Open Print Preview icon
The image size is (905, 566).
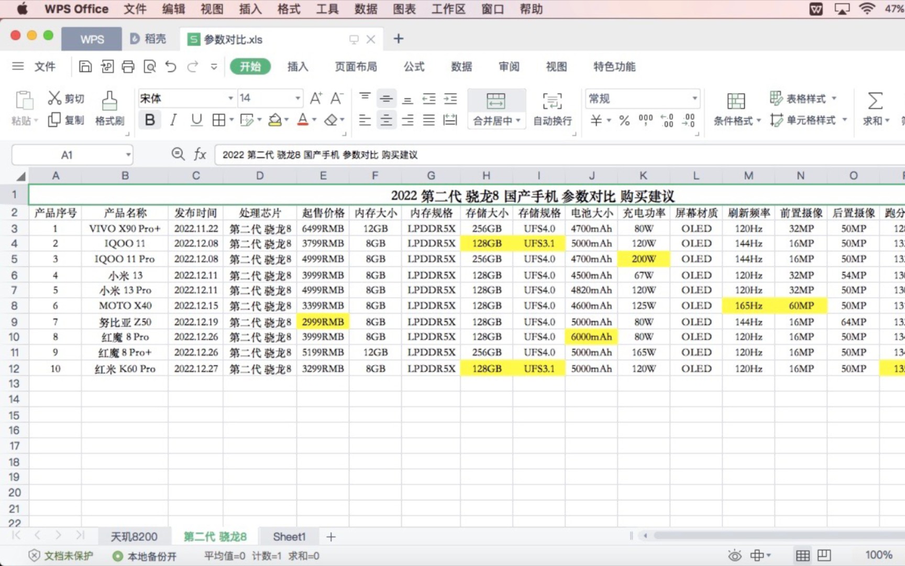click(x=149, y=67)
